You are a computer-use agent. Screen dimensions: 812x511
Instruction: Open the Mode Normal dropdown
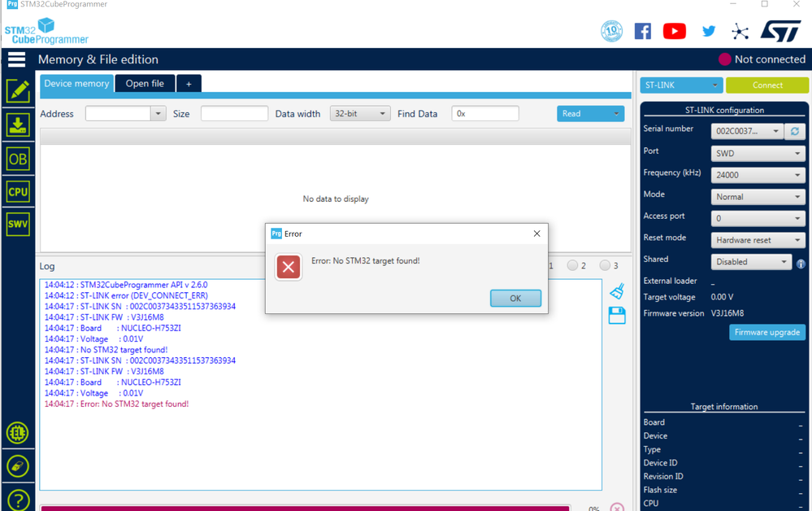pyautogui.click(x=758, y=197)
